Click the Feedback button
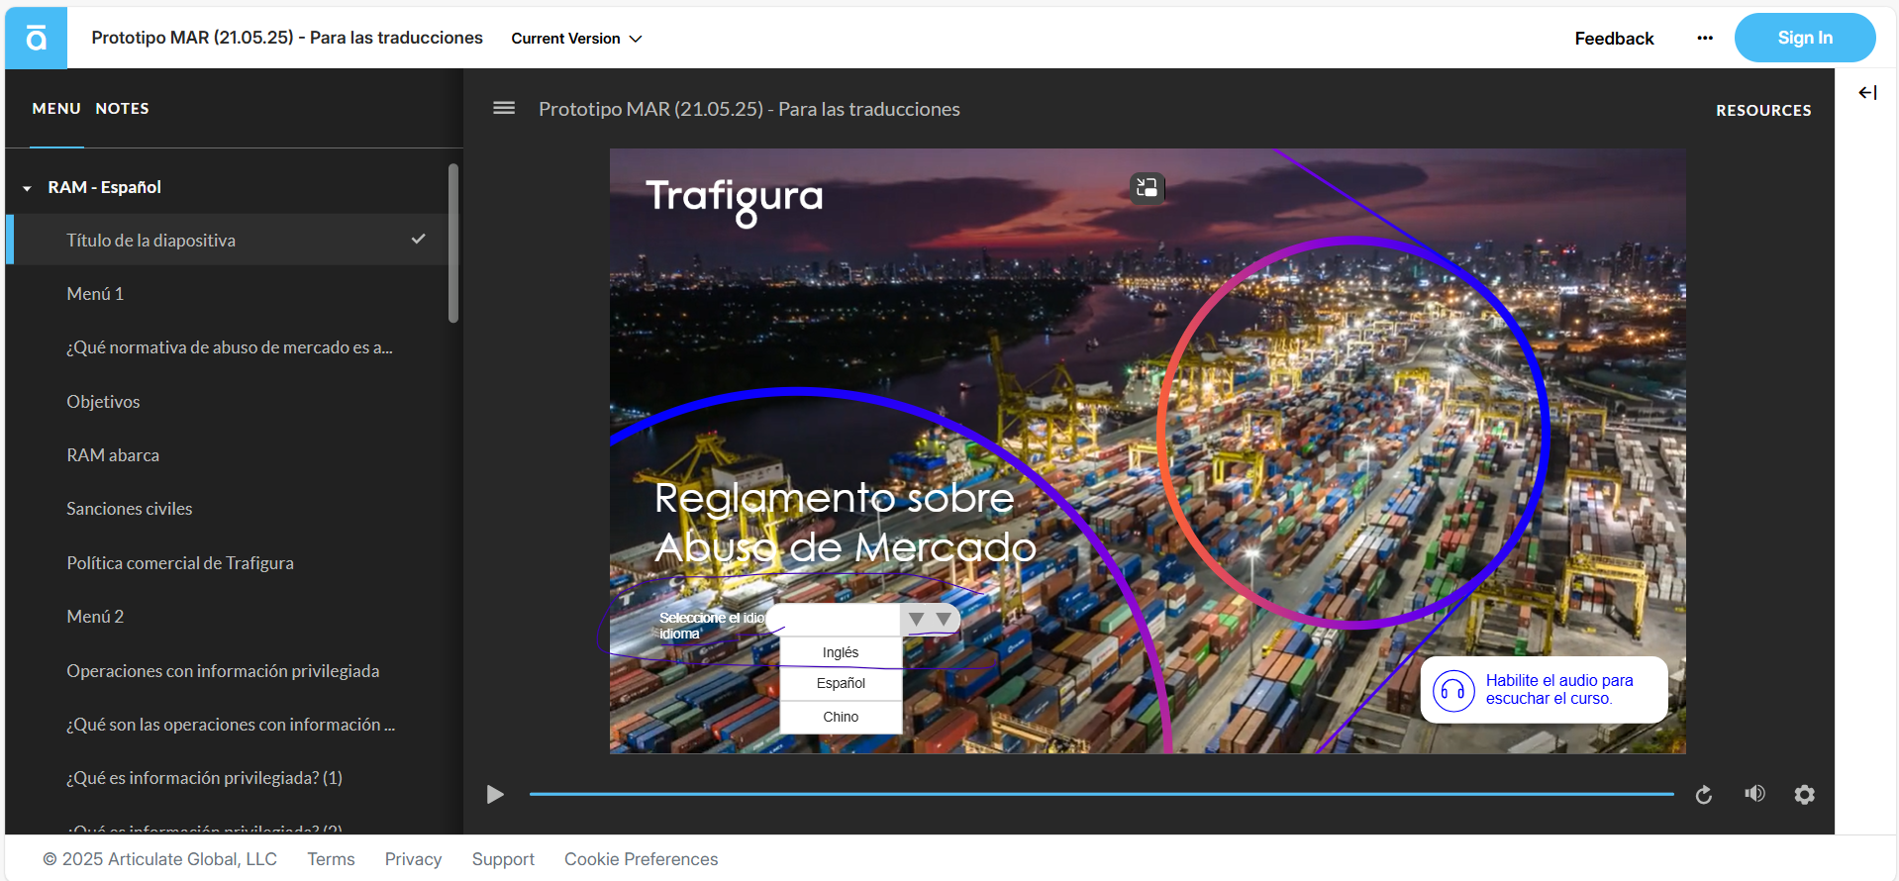1899x881 pixels. click(1614, 39)
